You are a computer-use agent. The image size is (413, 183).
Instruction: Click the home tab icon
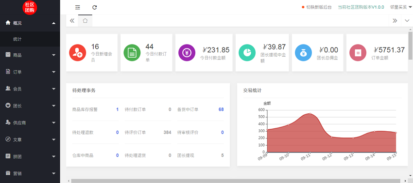(x=85, y=21)
